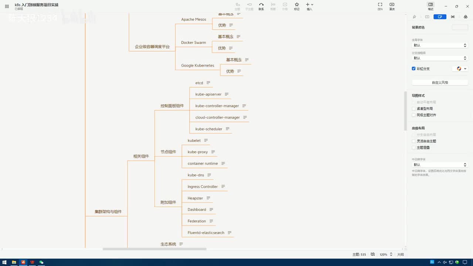
Task: Enable 紧凑型布局 checkbox
Action: (x=414, y=109)
